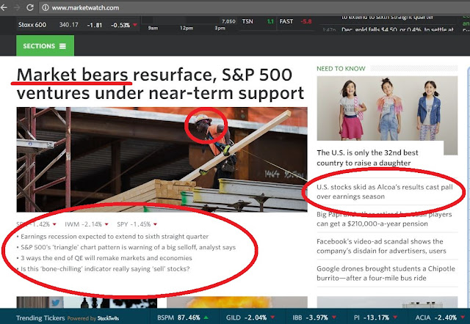Click the construction worker story image
The height and width of the screenshot is (324, 470).
162,160
